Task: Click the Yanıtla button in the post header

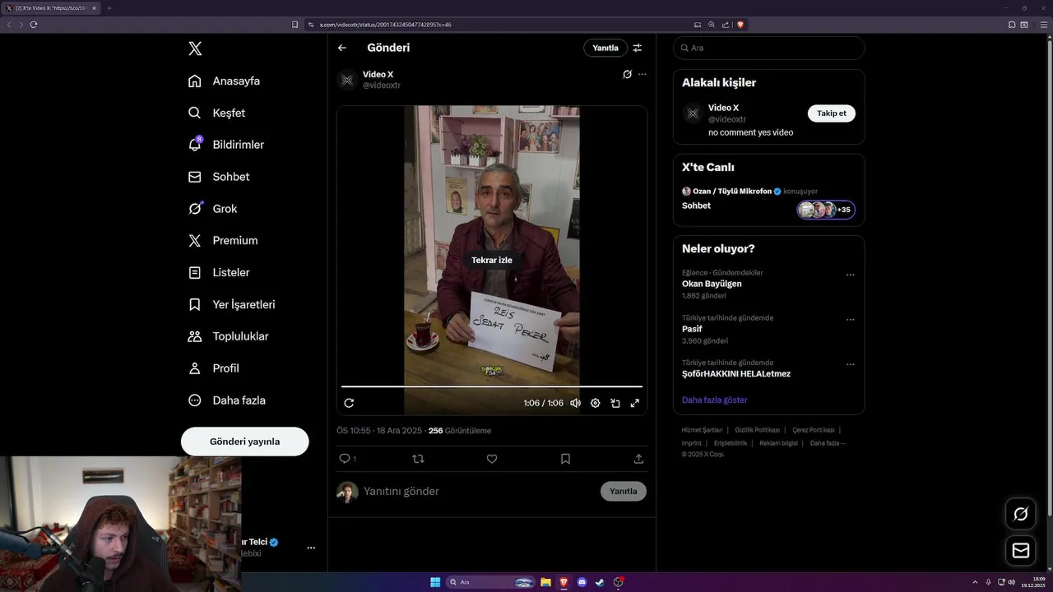Action: click(x=605, y=48)
